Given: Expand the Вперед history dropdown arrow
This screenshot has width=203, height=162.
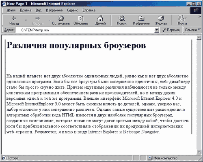Looking at the screenshot, I should pos(50,20).
